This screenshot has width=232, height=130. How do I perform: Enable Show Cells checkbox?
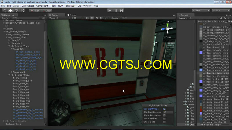pos(164,122)
